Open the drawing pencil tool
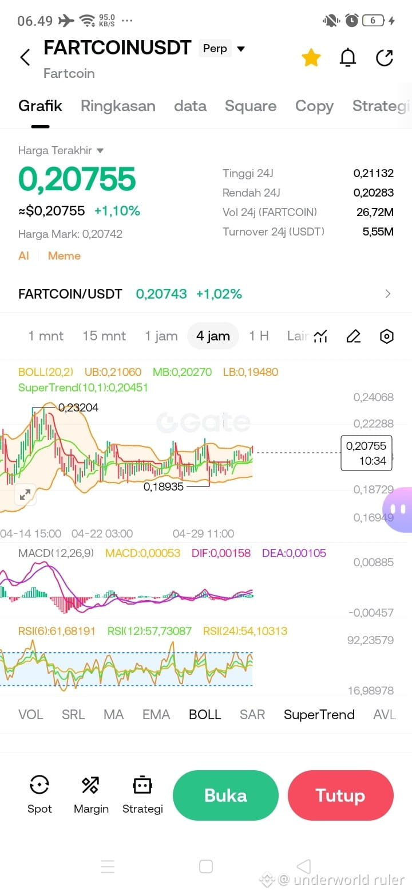 354,336
